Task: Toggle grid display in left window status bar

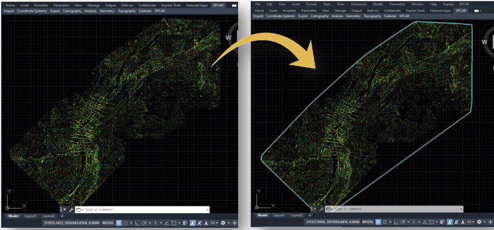Action: pyautogui.click(x=119, y=223)
